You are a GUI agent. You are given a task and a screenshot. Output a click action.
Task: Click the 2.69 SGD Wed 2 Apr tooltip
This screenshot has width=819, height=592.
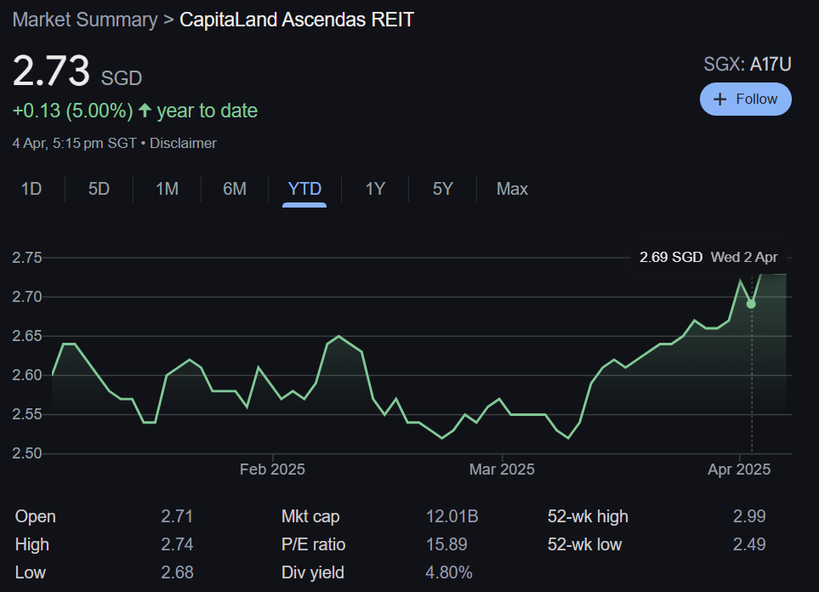coord(708,257)
